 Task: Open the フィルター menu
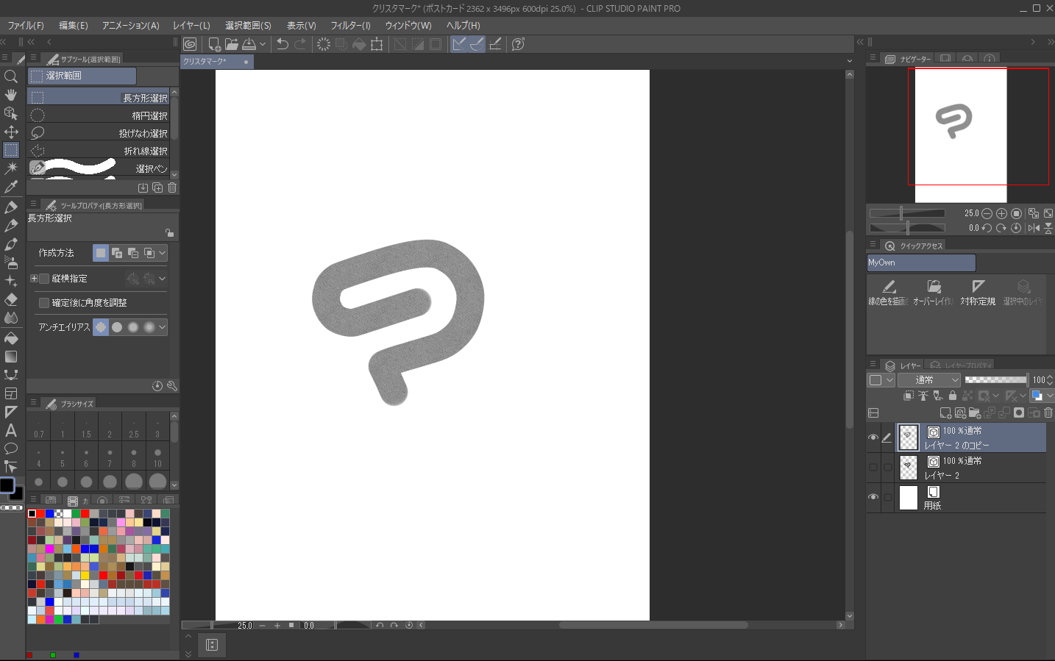pos(350,26)
